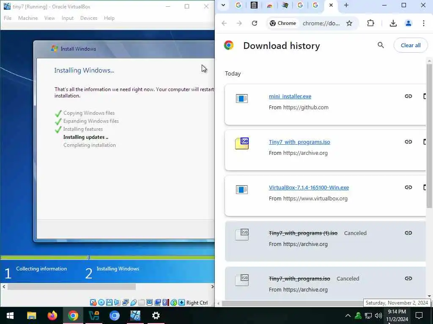
Task: Click the From https://www.virtualbox.org text
Action: (x=308, y=198)
